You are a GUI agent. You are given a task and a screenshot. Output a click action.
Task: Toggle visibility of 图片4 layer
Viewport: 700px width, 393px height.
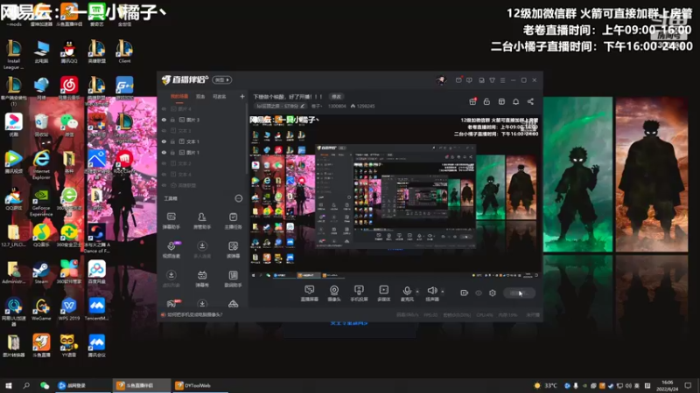[x=164, y=108]
